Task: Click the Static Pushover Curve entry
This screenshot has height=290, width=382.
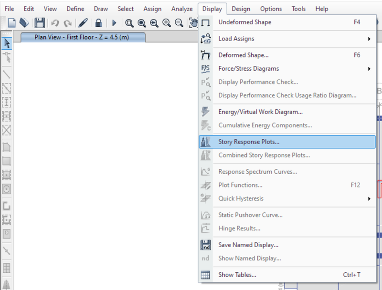Action: [287, 215]
